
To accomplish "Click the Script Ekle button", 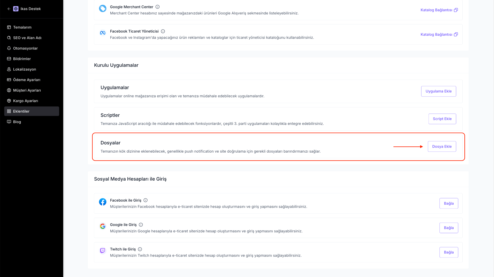I will coord(442,119).
